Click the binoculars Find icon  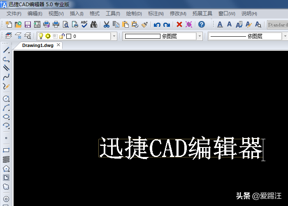click(94, 24)
